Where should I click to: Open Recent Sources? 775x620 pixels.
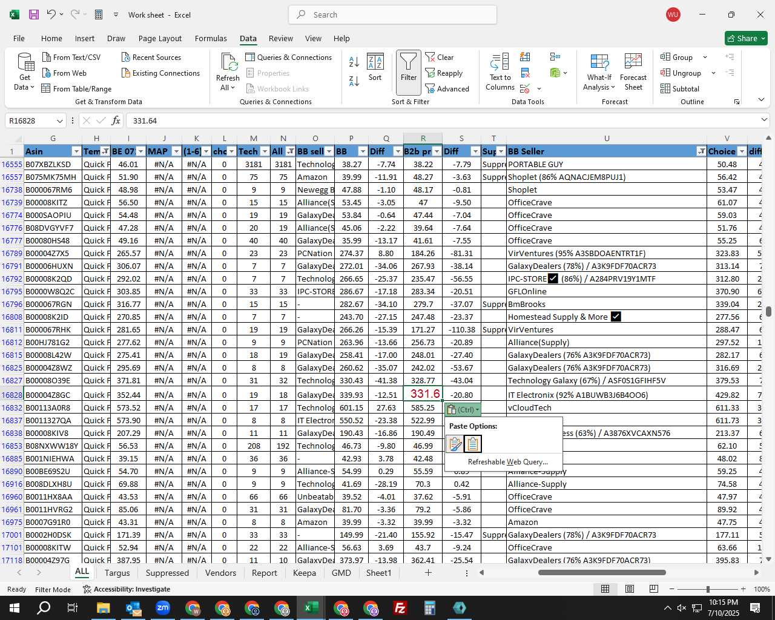[151, 57]
